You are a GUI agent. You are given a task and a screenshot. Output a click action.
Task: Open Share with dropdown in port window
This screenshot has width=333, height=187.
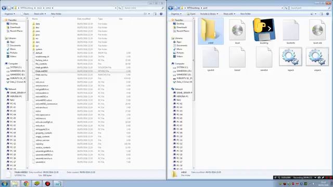[229, 14]
